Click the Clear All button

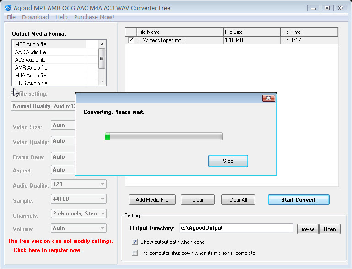(x=238, y=199)
